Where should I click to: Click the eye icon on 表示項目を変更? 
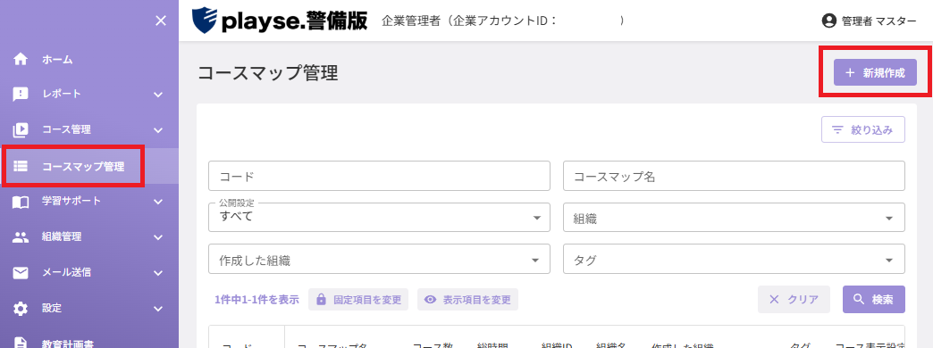[431, 299]
